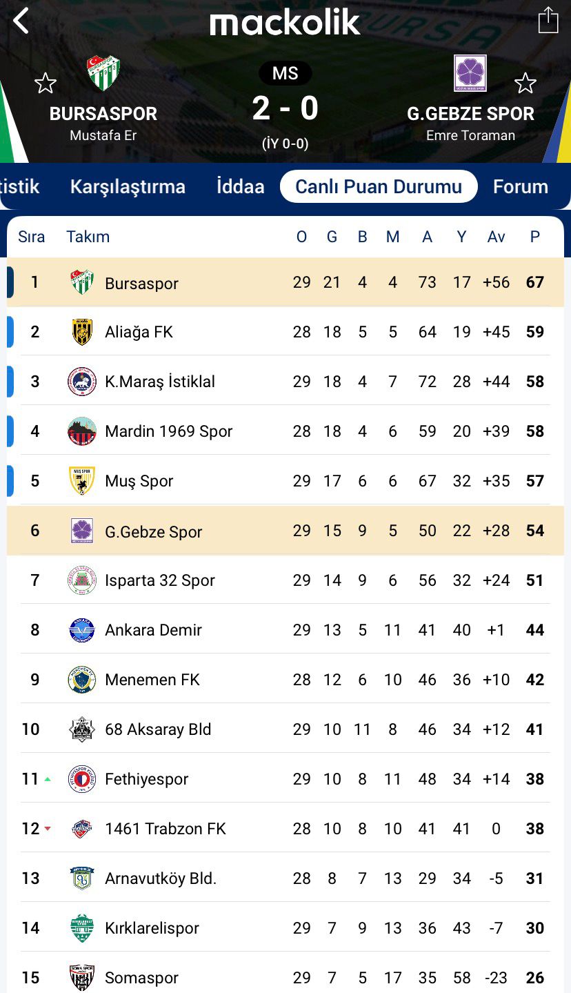
Task: Open the Menemen FK team name
Action: point(152,680)
